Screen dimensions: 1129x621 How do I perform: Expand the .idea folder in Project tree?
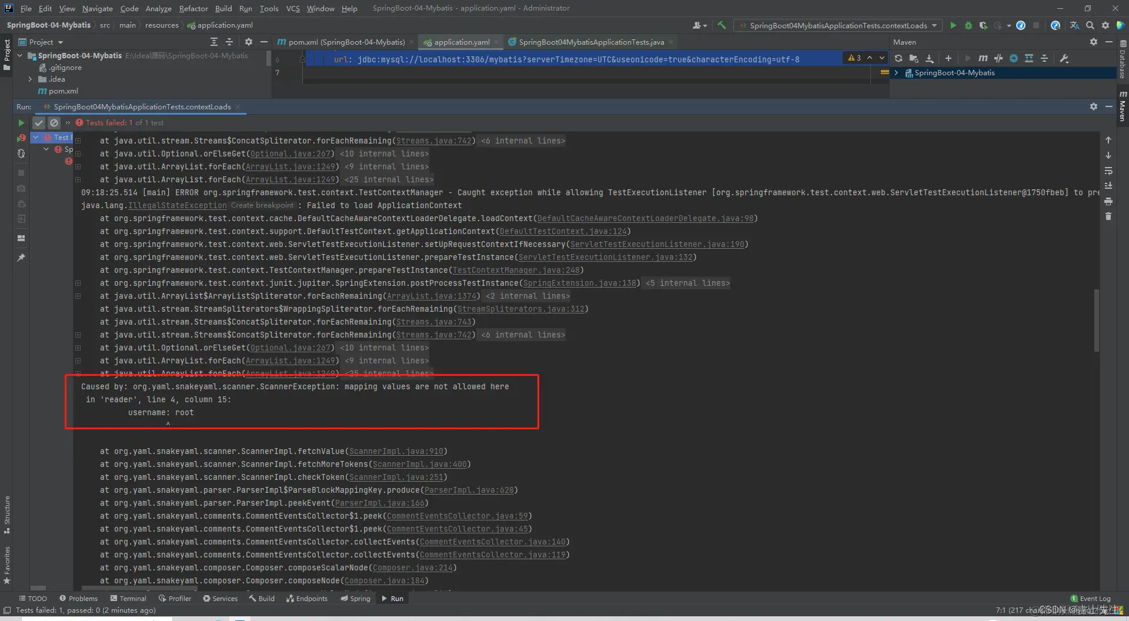(30, 79)
